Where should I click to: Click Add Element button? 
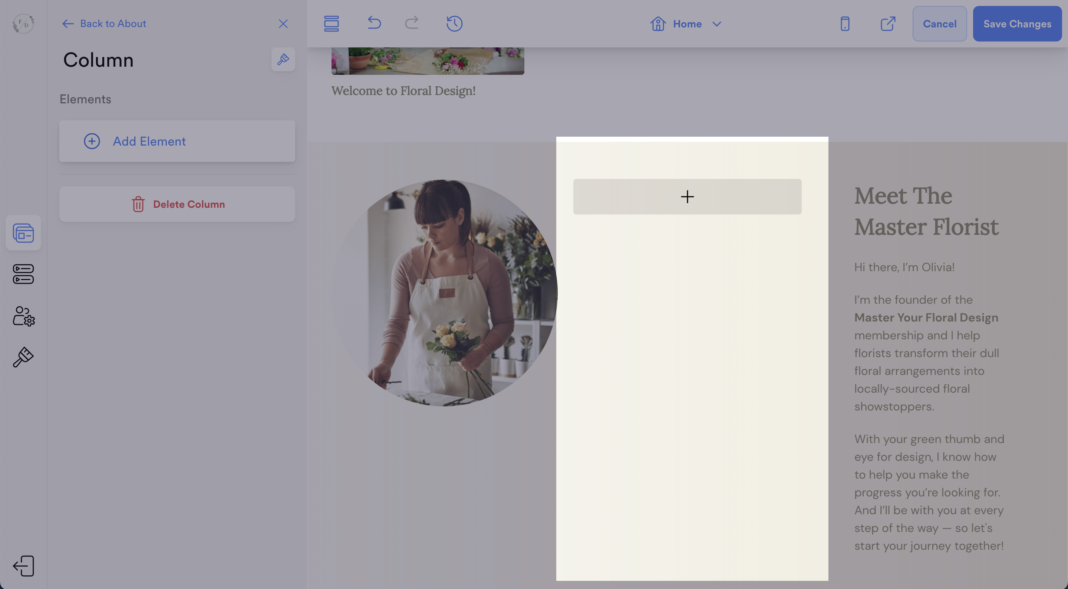coord(177,141)
